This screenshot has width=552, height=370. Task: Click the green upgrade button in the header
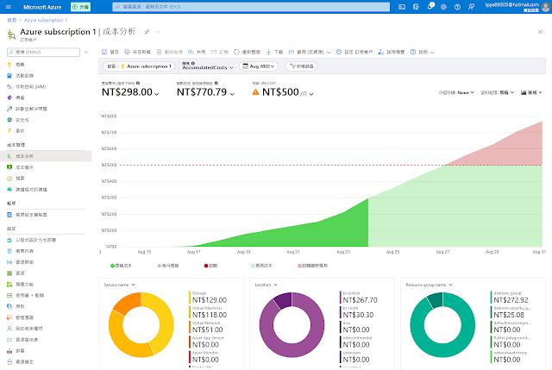pos(80,7)
